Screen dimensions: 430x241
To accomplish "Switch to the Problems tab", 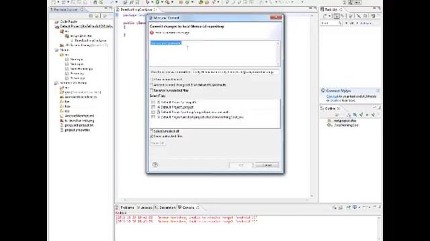I will [125, 208].
